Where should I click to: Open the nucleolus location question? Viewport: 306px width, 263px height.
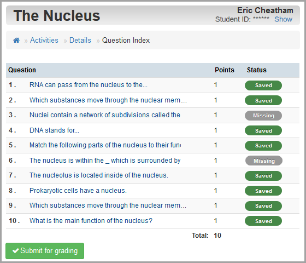tap(99, 175)
